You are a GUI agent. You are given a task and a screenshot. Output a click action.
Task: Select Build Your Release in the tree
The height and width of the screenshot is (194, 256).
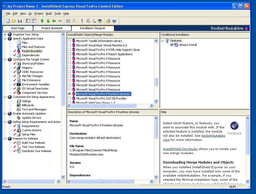coord(33,143)
